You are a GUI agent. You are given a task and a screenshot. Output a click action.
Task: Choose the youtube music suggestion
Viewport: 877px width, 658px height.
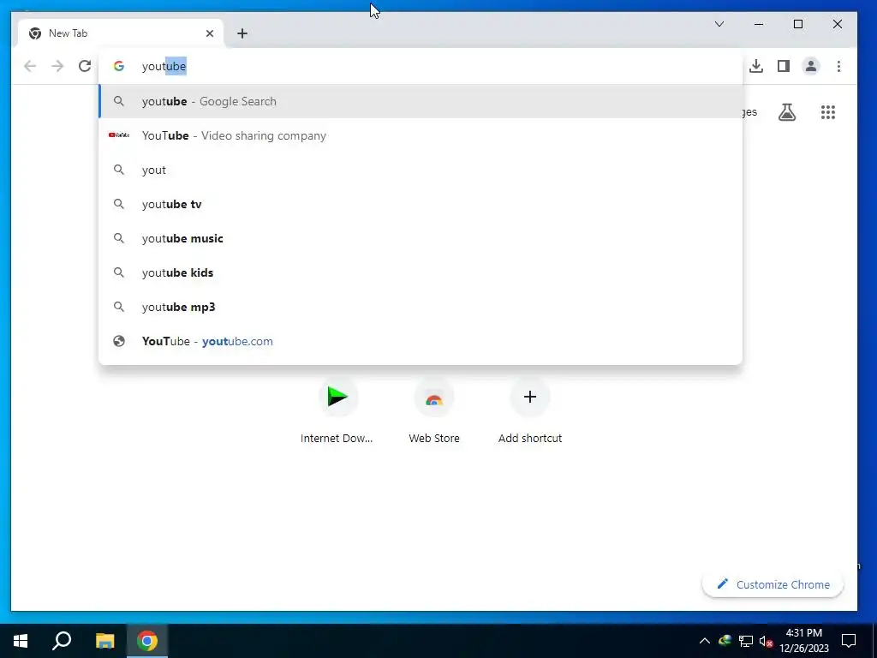click(x=420, y=238)
